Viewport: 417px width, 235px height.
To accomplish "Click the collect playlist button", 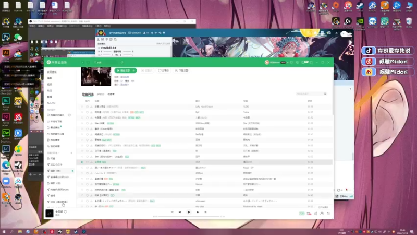I will point(146,70).
